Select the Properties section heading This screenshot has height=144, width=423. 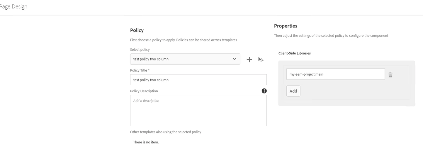coord(286,26)
